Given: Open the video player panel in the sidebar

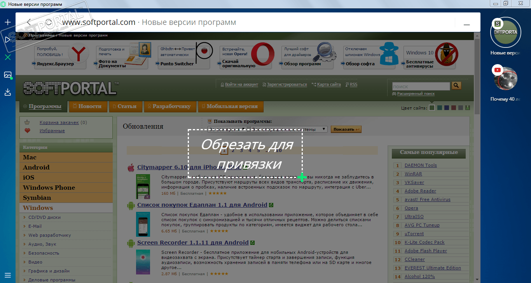Looking at the screenshot, I should (x=8, y=40).
